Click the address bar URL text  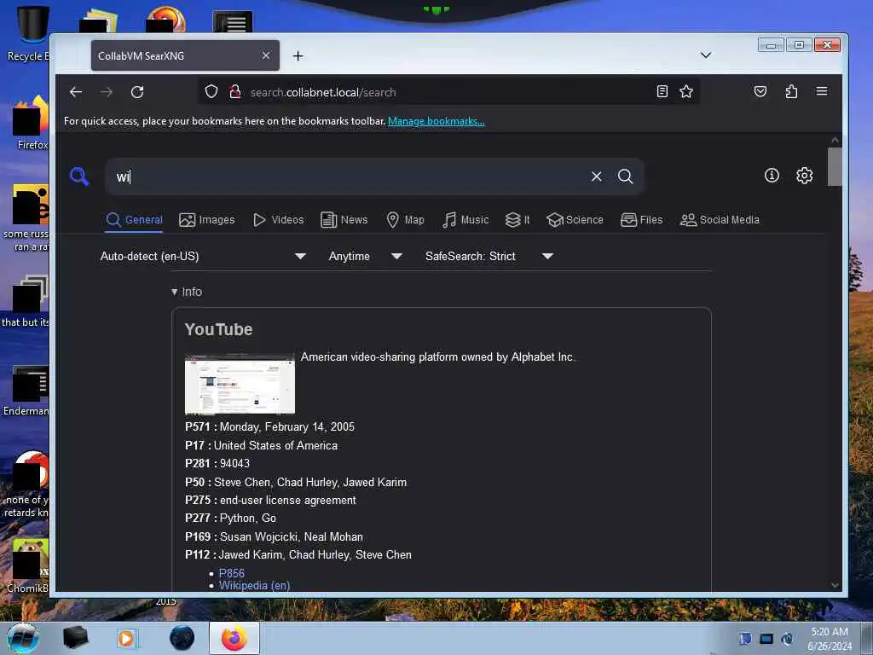pos(323,92)
